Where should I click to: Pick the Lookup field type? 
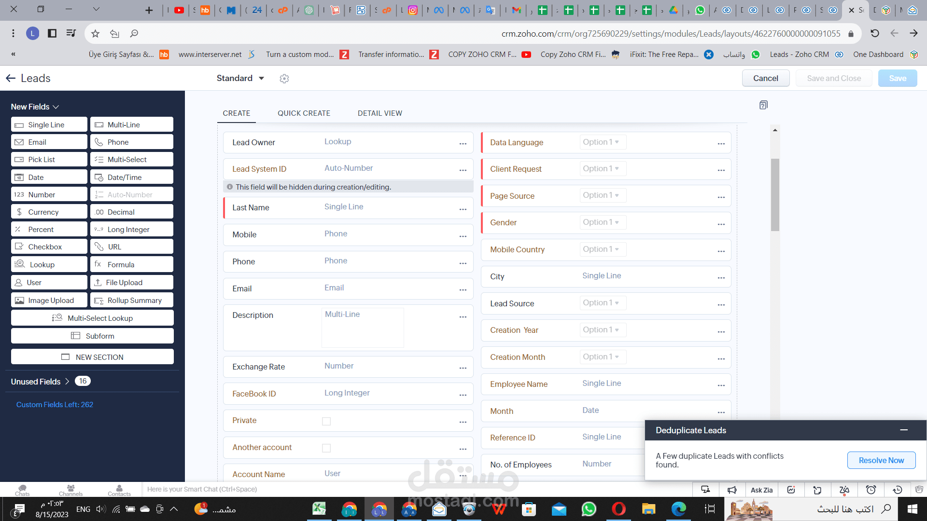pyautogui.click(x=49, y=264)
